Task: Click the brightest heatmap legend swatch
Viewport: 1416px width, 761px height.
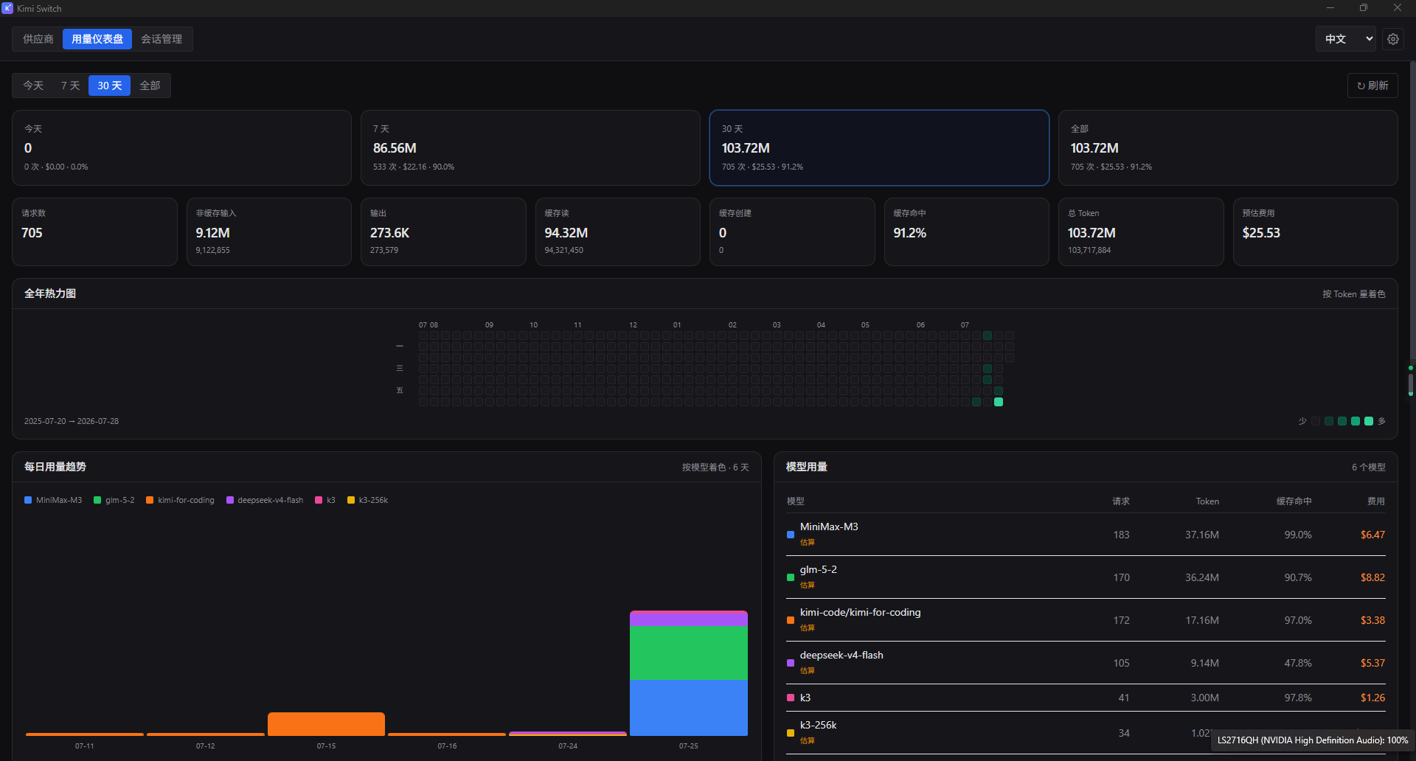Action: (1369, 421)
